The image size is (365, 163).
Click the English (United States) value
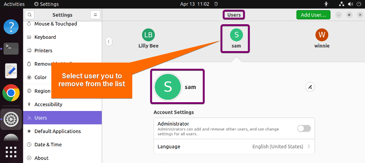tap(278, 147)
